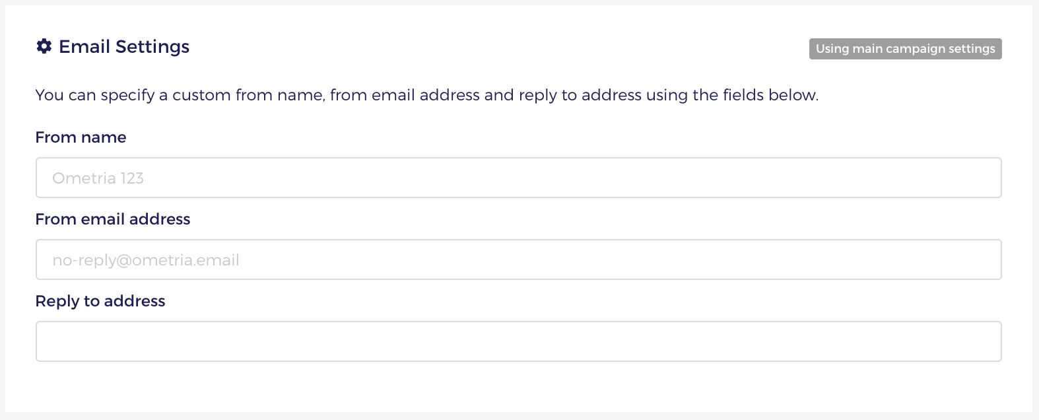Place cursor in the empty Reply to box
1039x420 pixels.
pyautogui.click(x=519, y=341)
